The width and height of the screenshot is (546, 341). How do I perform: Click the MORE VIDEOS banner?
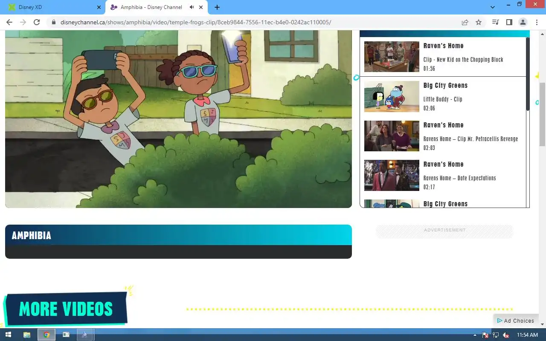pos(66,309)
